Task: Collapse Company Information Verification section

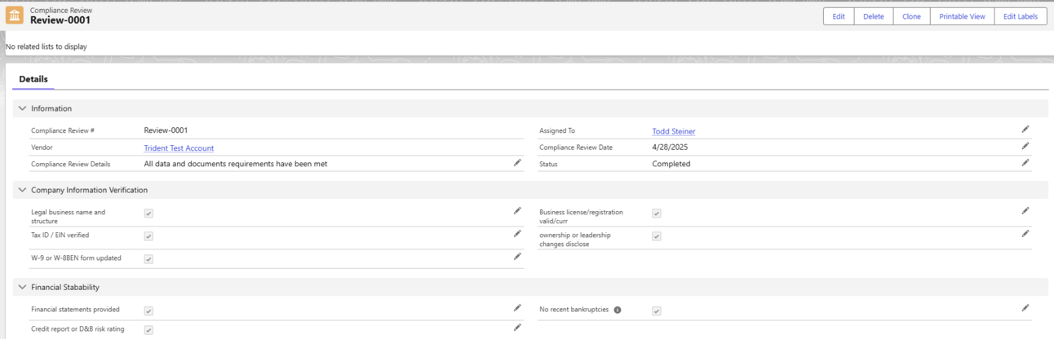Action: tap(22, 190)
